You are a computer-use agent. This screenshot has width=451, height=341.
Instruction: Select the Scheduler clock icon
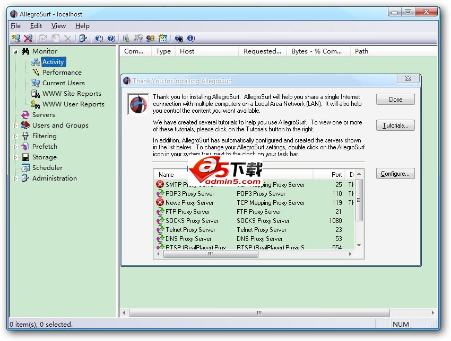click(26, 168)
